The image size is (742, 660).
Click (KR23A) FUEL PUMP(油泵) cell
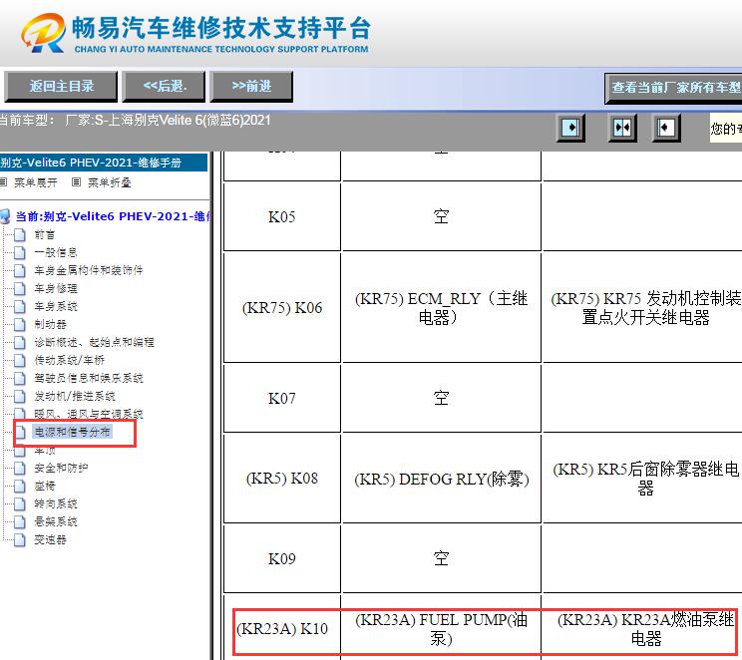click(x=441, y=628)
